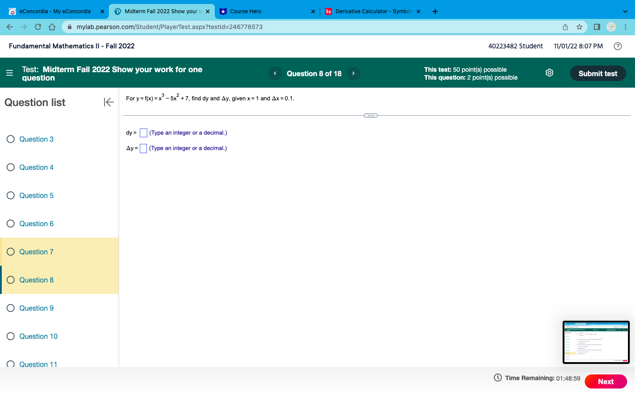Click the Time Remaining clock icon

click(498, 378)
